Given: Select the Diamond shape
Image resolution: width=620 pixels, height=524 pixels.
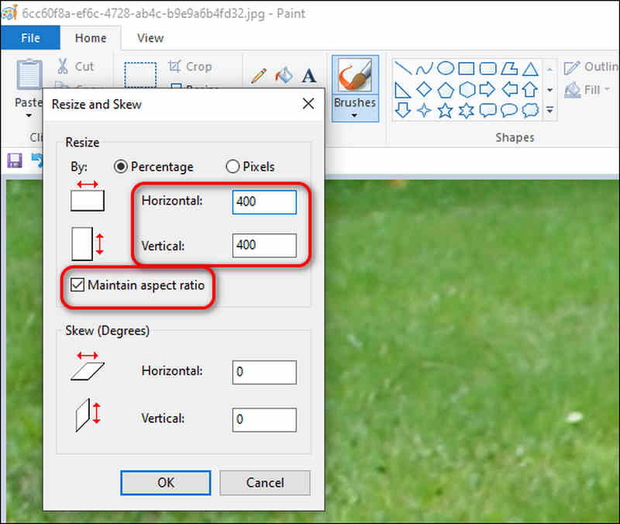Looking at the screenshot, I should (x=424, y=90).
